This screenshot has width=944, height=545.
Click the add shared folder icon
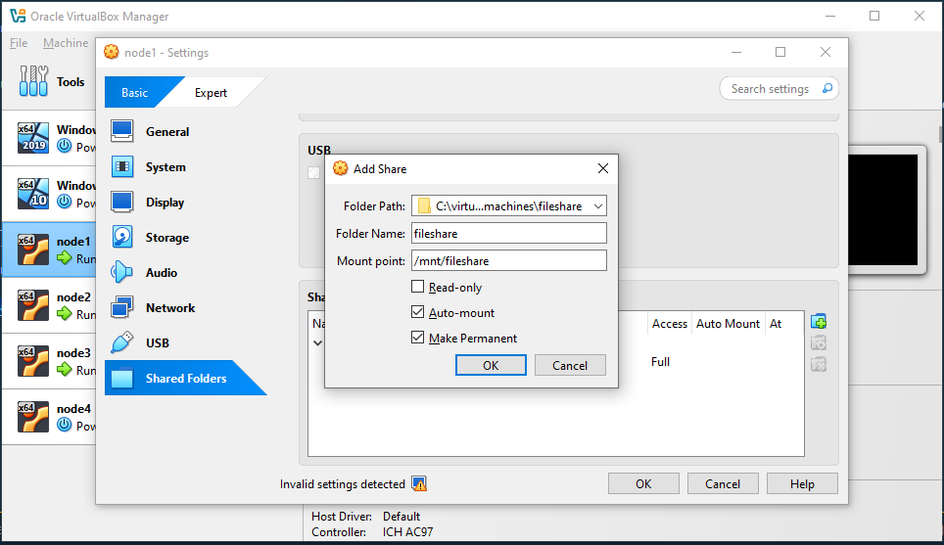(x=819, y=322)
